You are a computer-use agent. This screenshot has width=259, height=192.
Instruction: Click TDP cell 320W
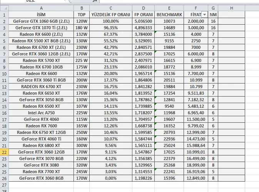[x=82, y=165]
